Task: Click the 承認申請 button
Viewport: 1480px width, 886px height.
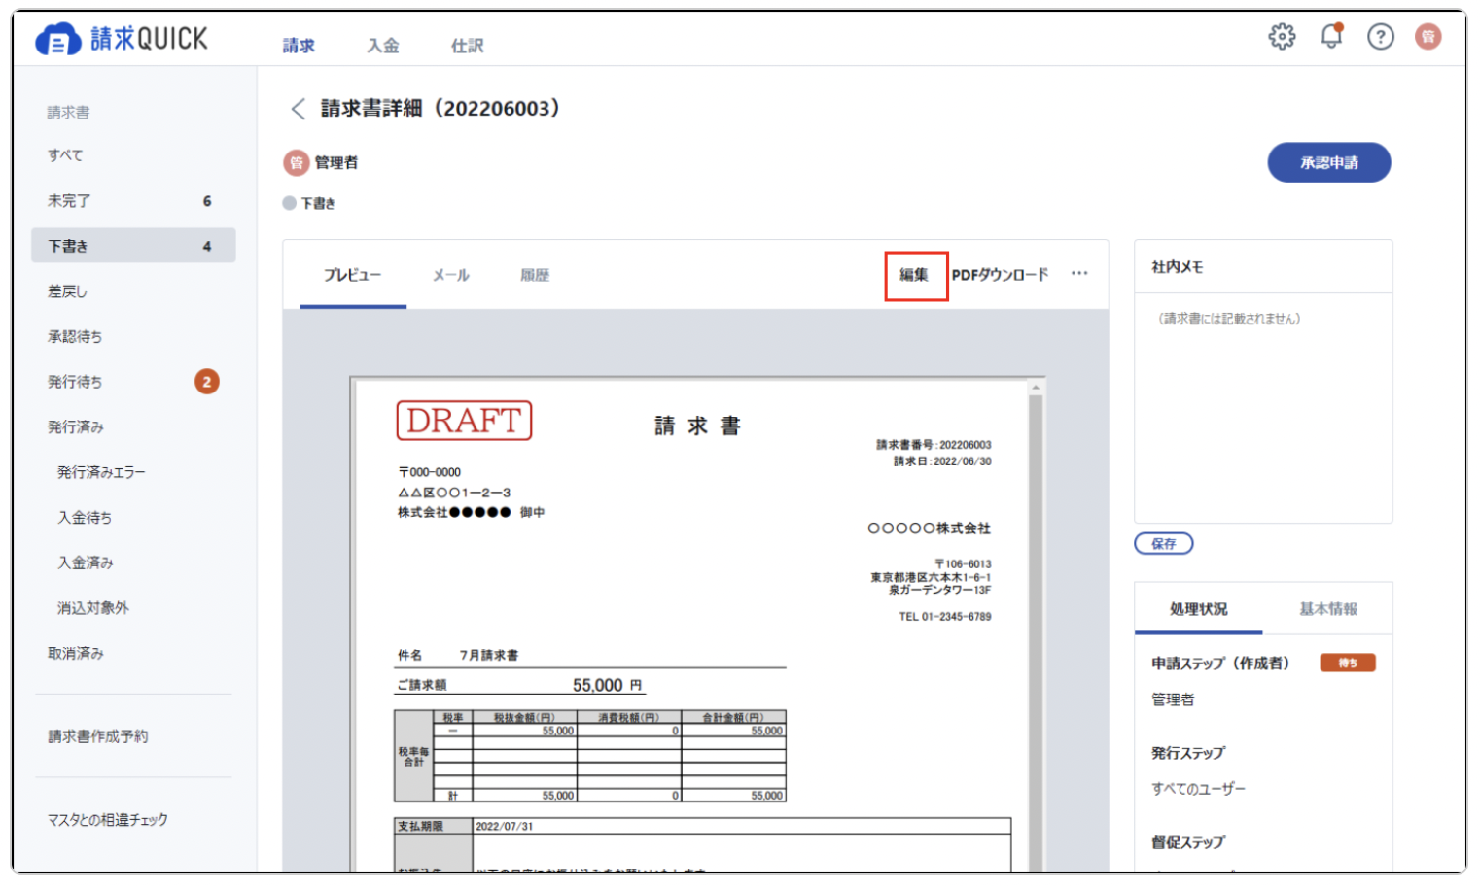Action: [1328, 162]
